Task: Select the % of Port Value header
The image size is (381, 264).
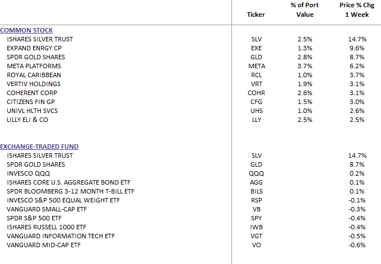Action: [x=305, y=10]
